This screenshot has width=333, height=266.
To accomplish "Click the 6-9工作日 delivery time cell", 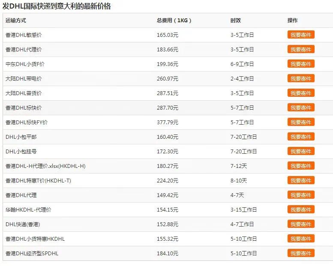I will point(242,64).
